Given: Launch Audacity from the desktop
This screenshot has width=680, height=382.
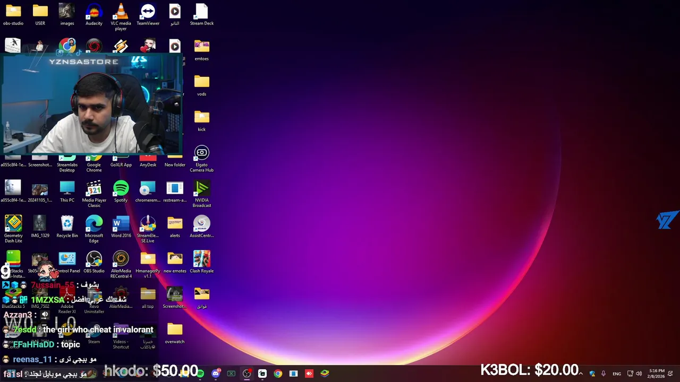Looking at the screenshot, I should [94, 15].
